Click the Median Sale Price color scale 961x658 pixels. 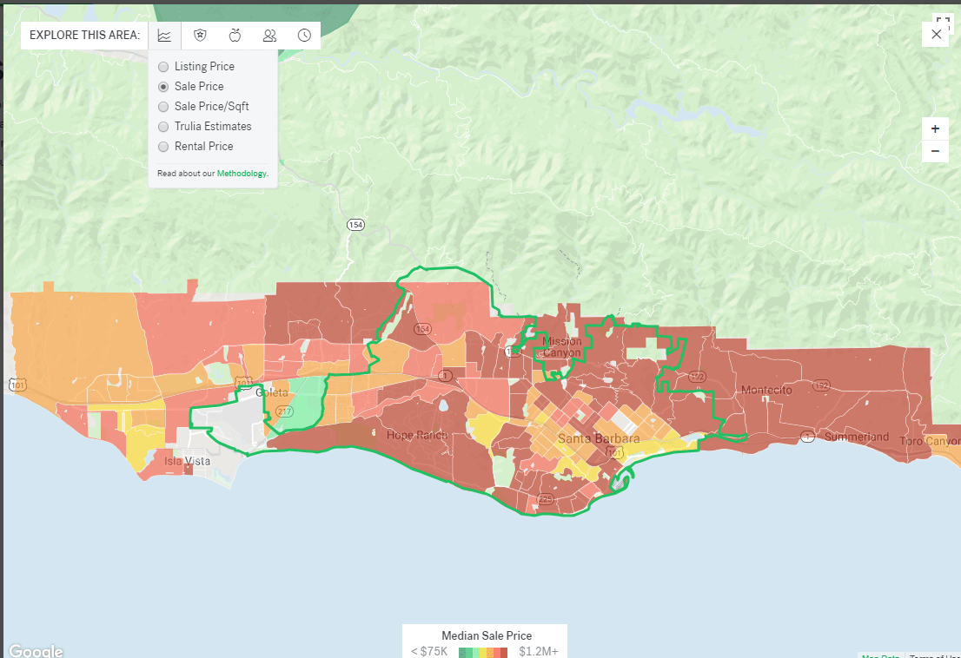pyautogui.click(x=485, y=651)
